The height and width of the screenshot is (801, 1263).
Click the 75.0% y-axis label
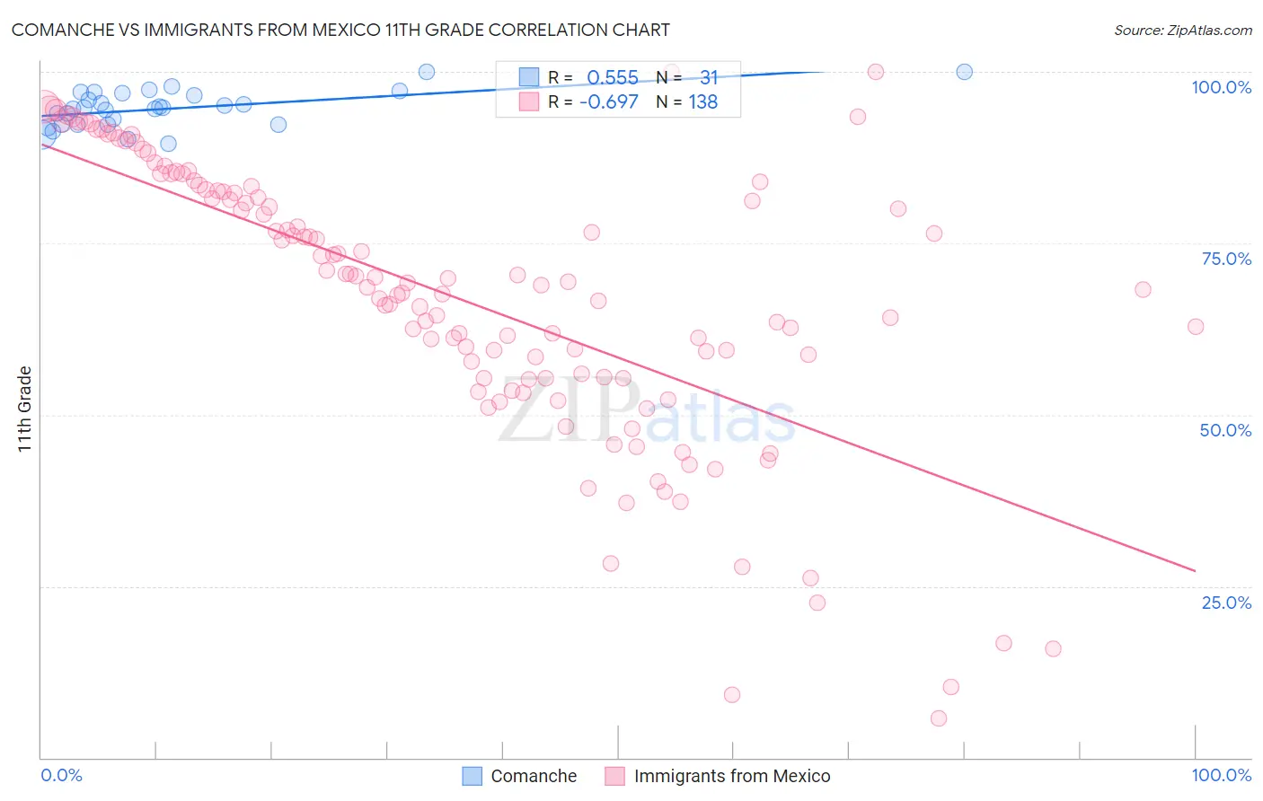coord(1227,259)
